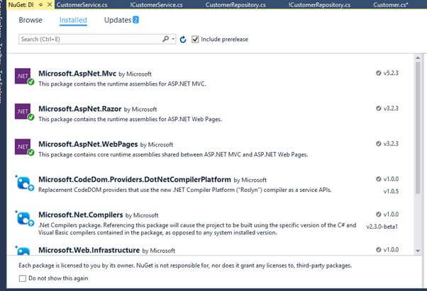Enable the Do not show this again checkbox

[x=23, y=278]
